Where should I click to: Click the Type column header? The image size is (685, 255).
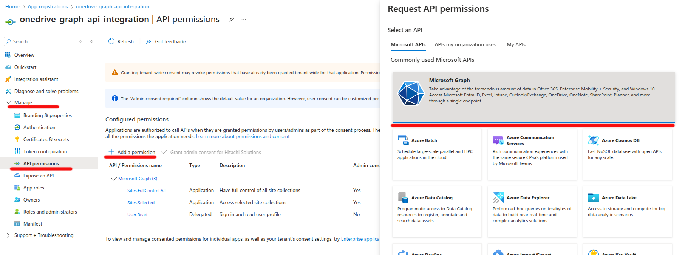click(x=195, y=165)
